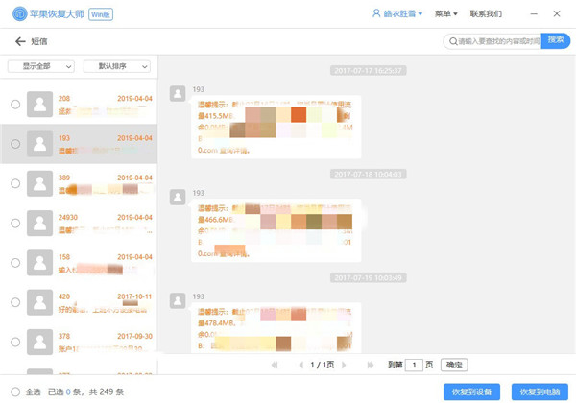Select the radio button for contact 389
This screenshot has height=403, width=576.
tap(15, 183)
